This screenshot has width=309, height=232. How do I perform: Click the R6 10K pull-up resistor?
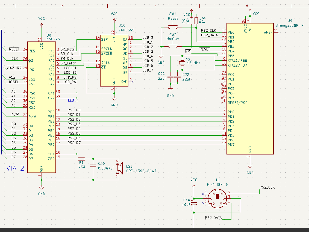click(192, 21)
